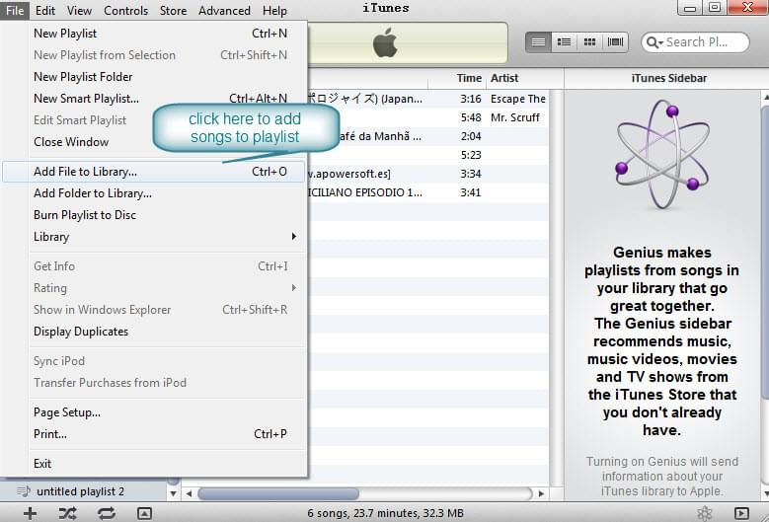Select the song by Escape The
The width and height of the screenshot is (769, 522).
(428, 99)
